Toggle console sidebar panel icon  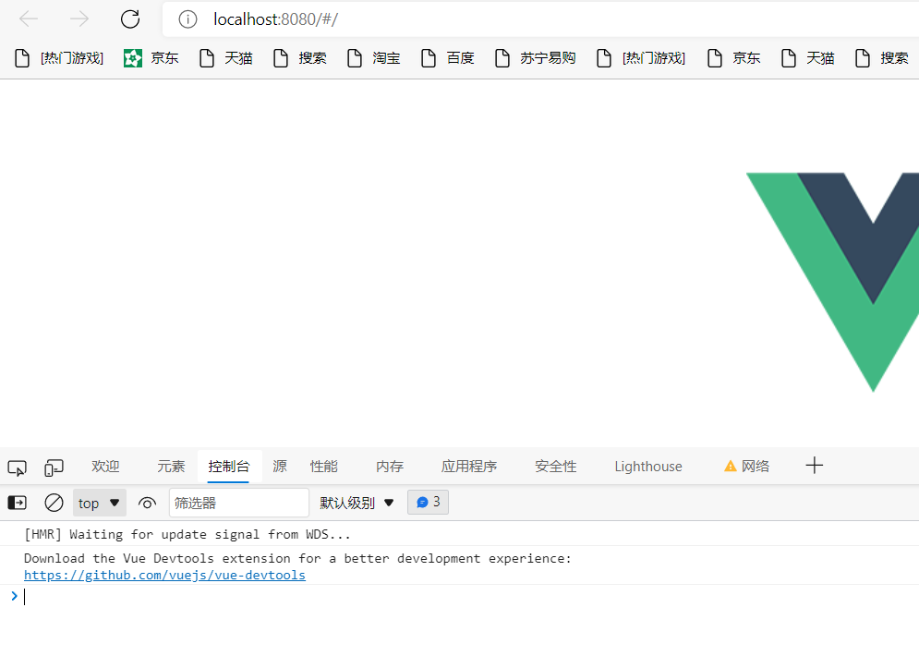point(17,503)
